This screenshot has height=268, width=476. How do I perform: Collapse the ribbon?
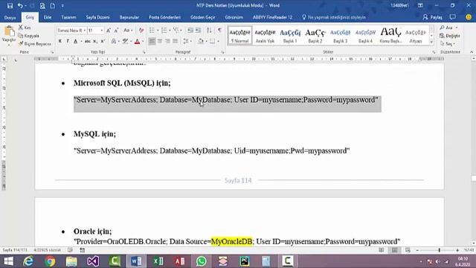(471, 52)
